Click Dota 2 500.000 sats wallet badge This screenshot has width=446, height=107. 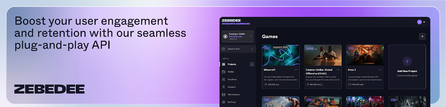point(357,84)
